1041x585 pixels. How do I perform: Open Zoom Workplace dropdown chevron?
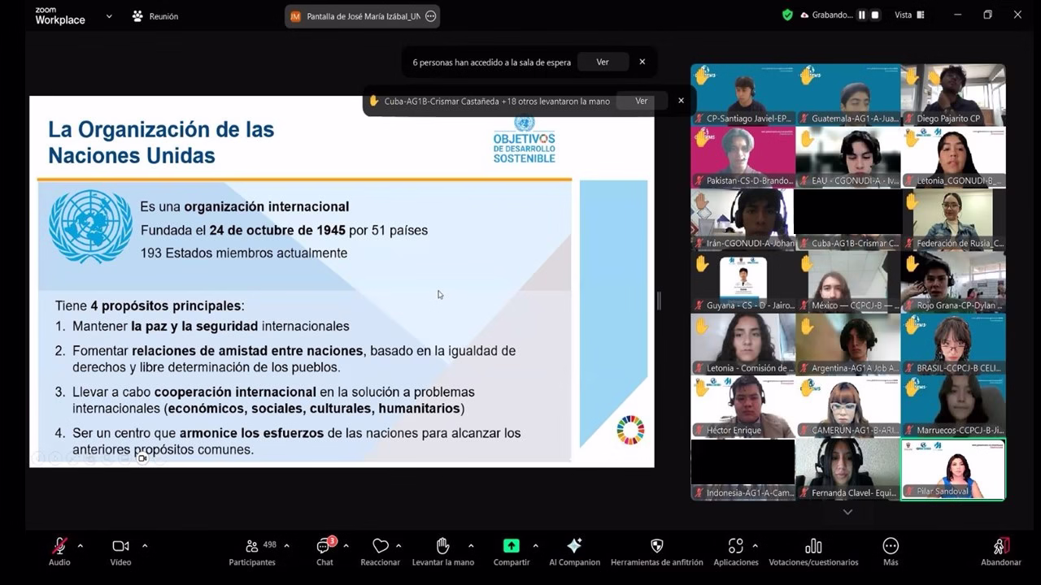coord(109,16)
